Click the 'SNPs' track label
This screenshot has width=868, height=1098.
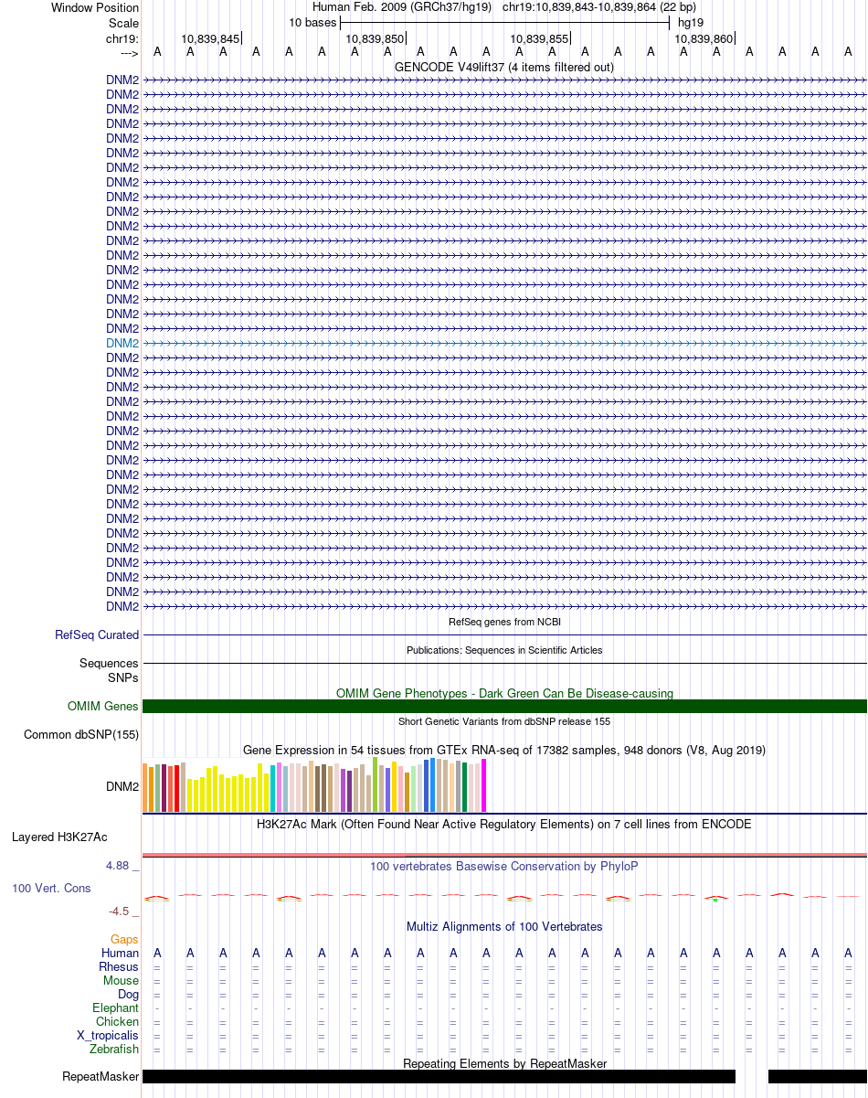(x=123, y=677)
